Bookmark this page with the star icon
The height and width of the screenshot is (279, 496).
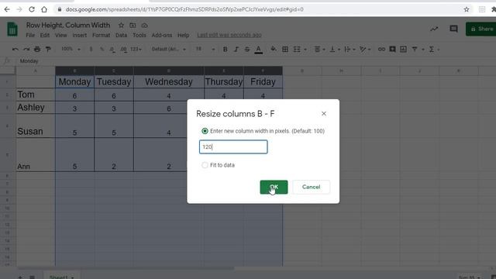pos(467,9)
